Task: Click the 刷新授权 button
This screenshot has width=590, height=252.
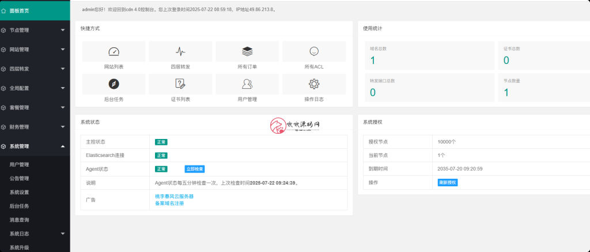Action: click(x=448, y=183)
